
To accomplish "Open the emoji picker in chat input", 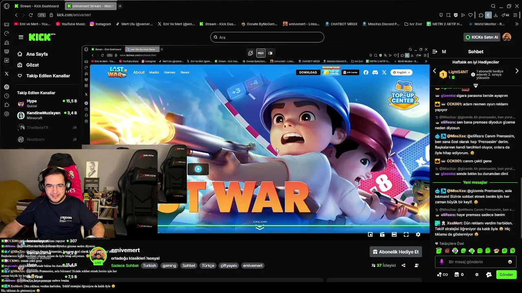I will tap(510, 262).
